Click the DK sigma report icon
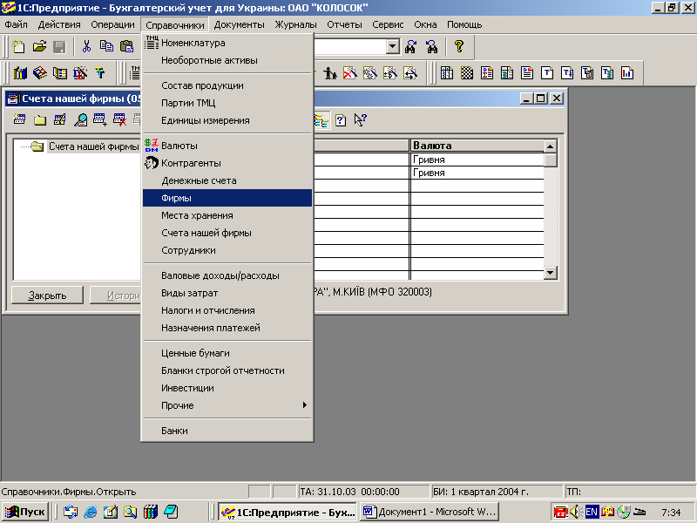Viewport: 697px width, 523px height. pos(487,73)
